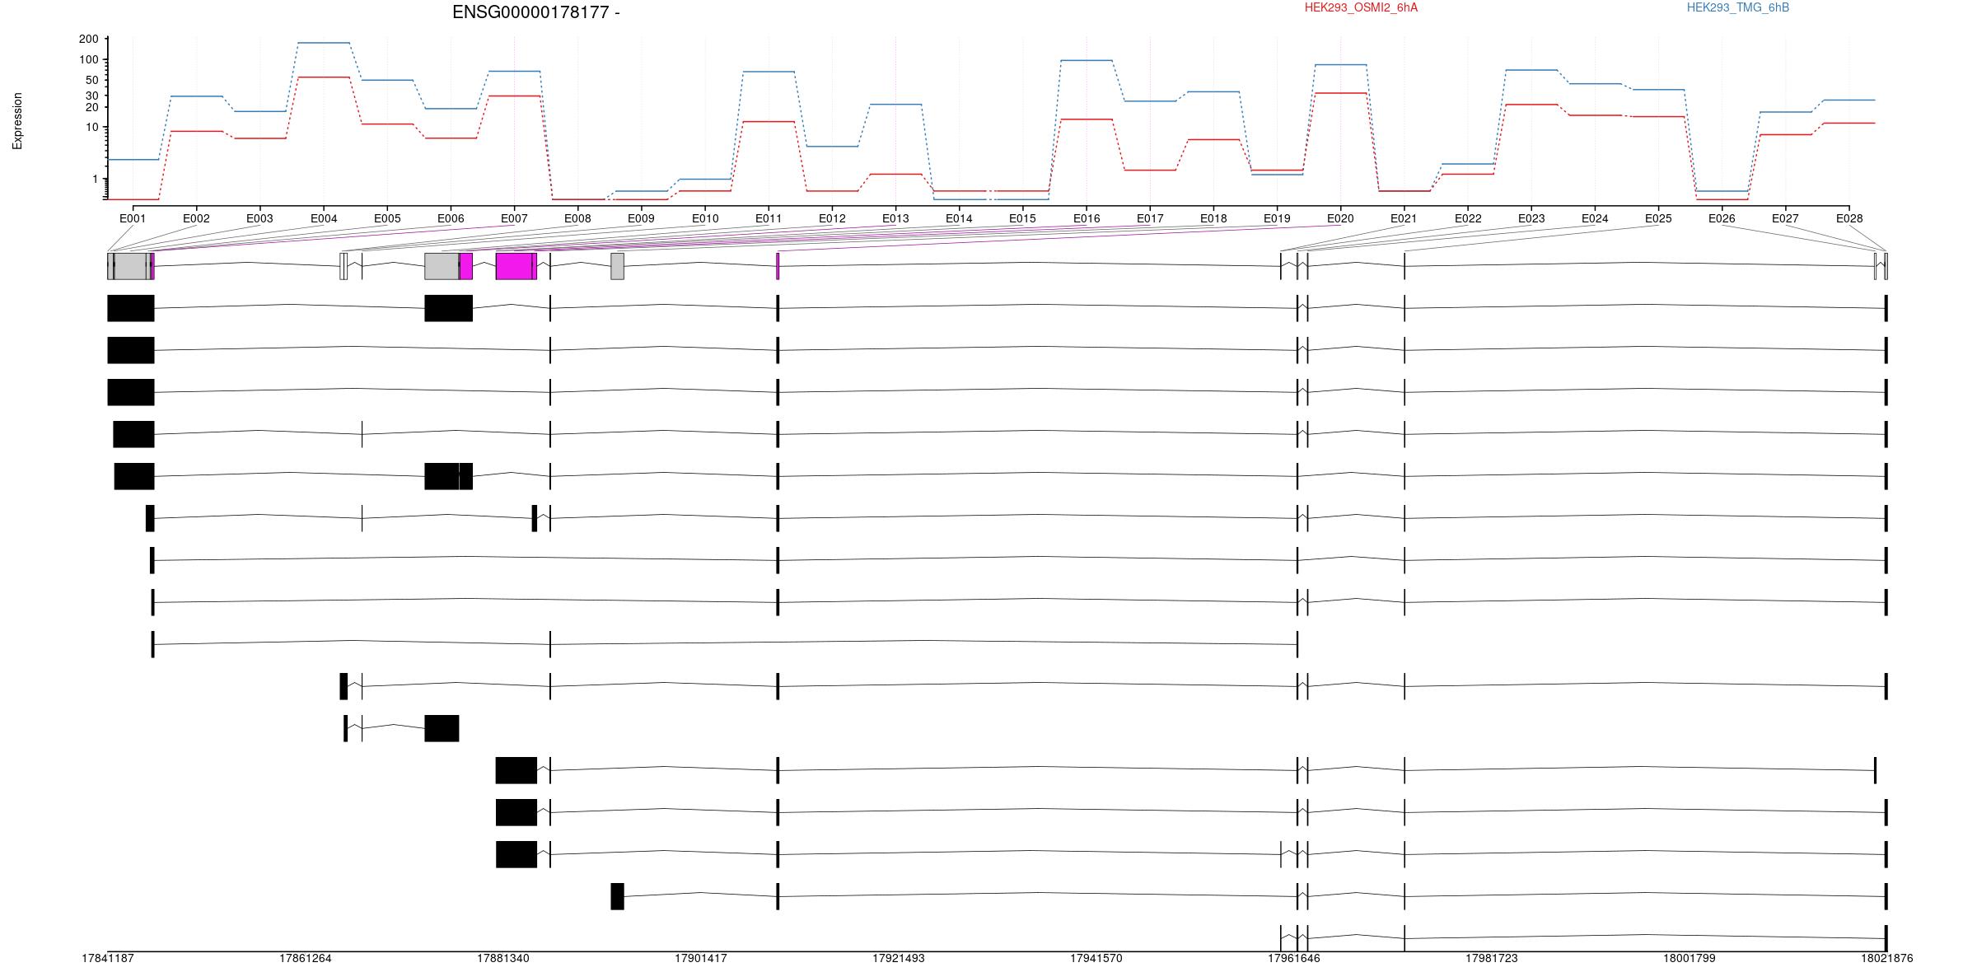Click exon label E008
The image size is (1977, 972).
[x=577, y=218]
